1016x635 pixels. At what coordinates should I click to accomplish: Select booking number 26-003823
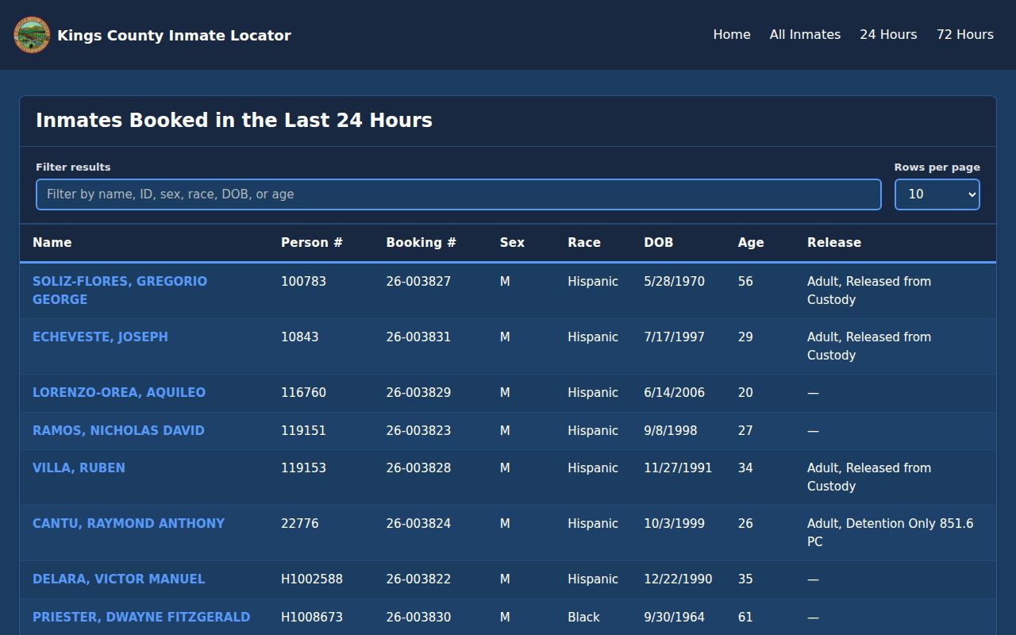pyautogui.click(x=418, y=430)
